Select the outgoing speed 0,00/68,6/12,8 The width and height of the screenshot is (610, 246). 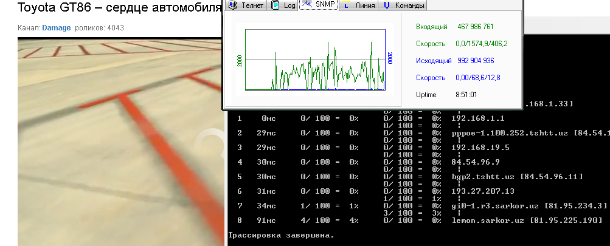coord(478,78)
